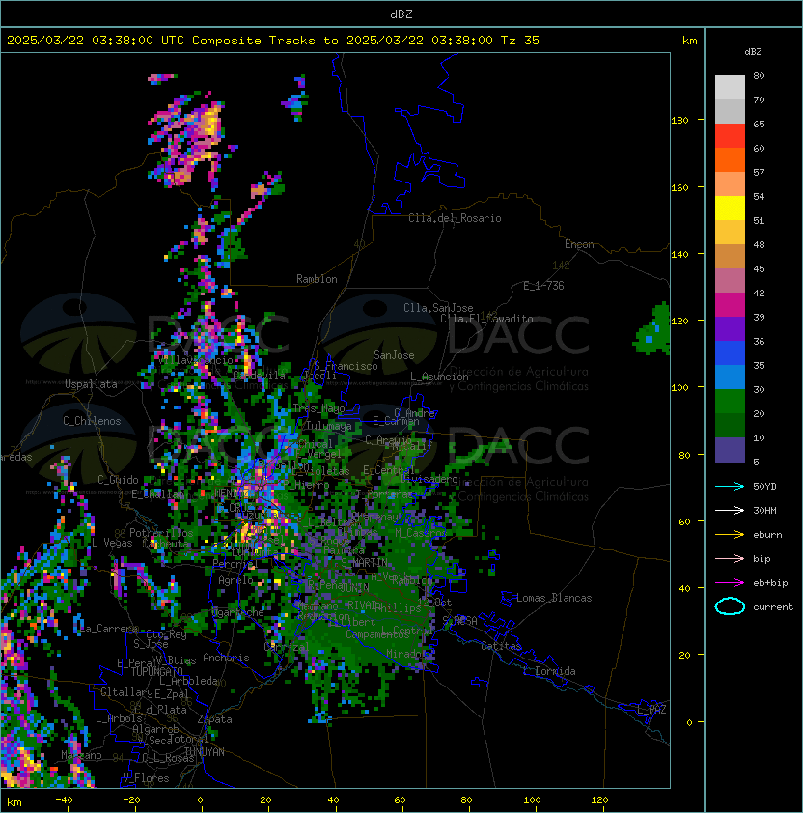Click the E_1-736 map label
Screen dimensions: 803x813
pyautogui.click(x=543, y=286)
